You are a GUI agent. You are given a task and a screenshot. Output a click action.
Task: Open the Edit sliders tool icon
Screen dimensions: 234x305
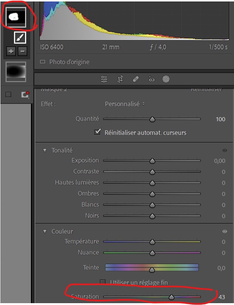(104, 79)
